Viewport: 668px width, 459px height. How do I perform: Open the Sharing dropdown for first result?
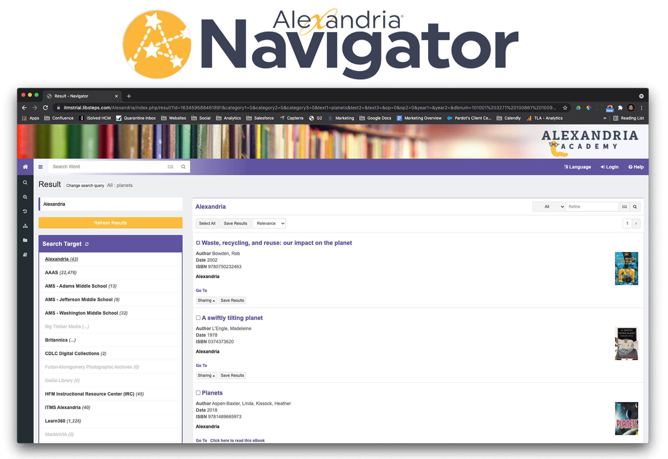click(x=206, y=300)
